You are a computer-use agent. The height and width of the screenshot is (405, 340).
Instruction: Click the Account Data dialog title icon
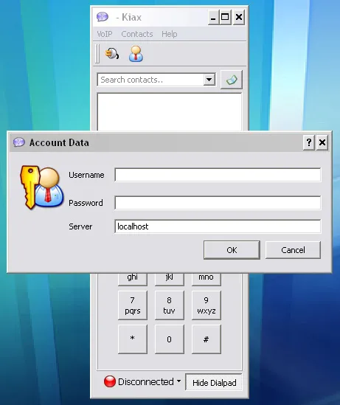[19, 142]
